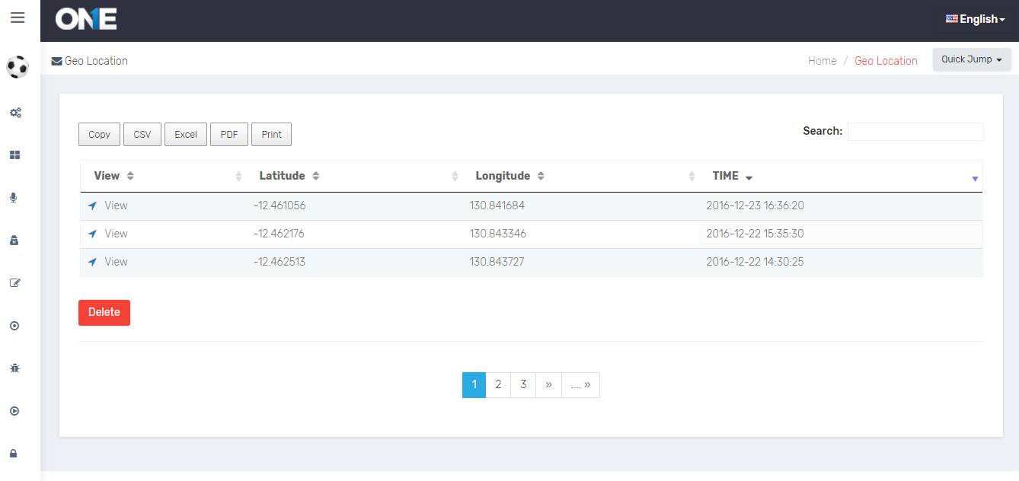The width and height of the screenshot is (1019, 481).
Task: Click the location arrow in first row
Action: click(x=93, y=205)
